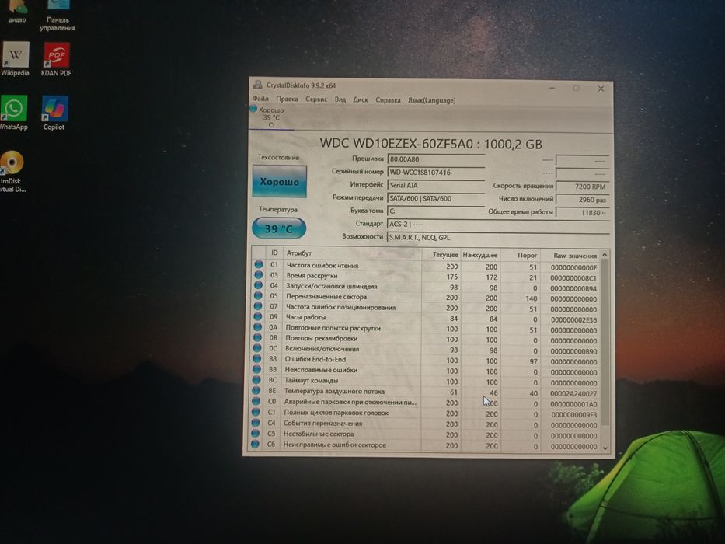
Task: Click the Хорошо health status button
Action: (x=279, y=181)
